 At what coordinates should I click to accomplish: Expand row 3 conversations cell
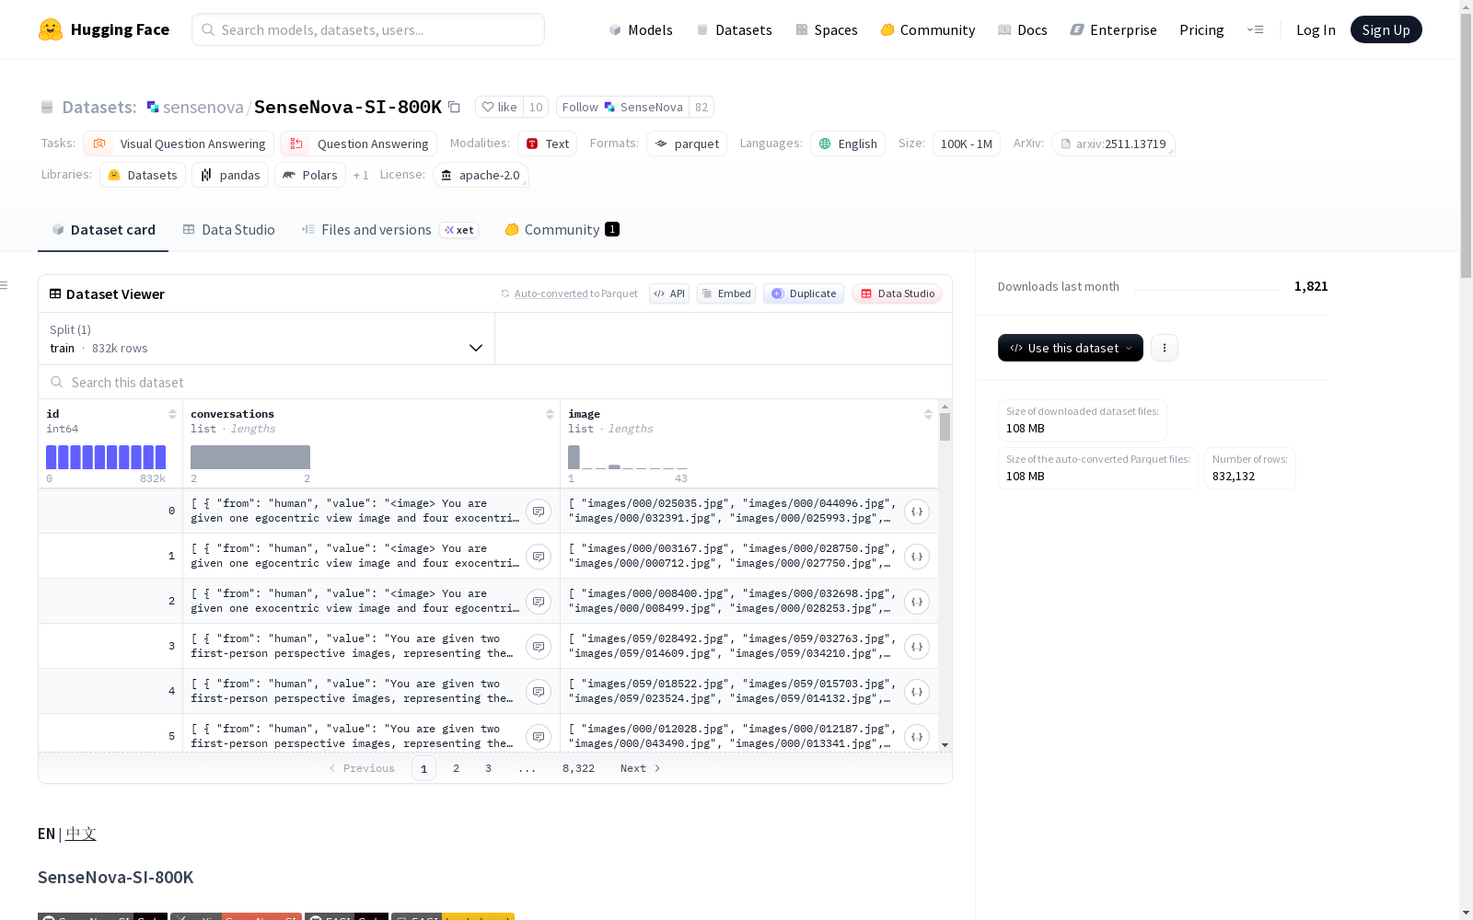pyautogui.click(x=539, y=647)
